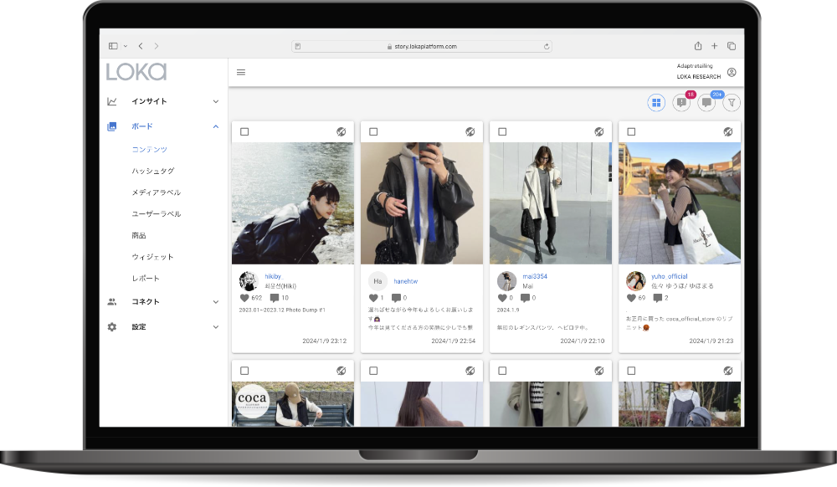837x487 pixels.
Task: Open the hanehtw mirror selfie photo
Action: (x=422, y=203)
